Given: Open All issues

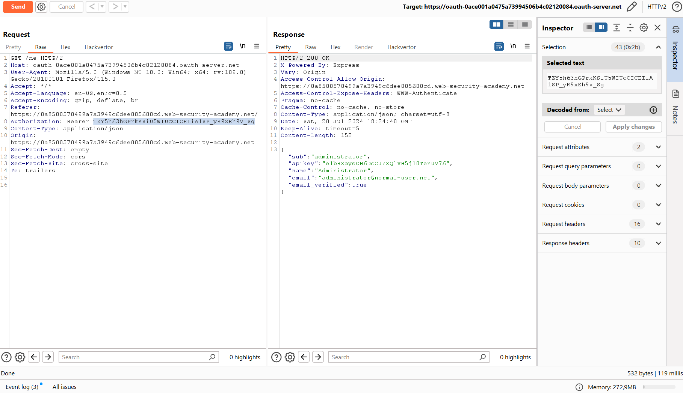Looking at the screenshot, I should [x=65, y=387].
